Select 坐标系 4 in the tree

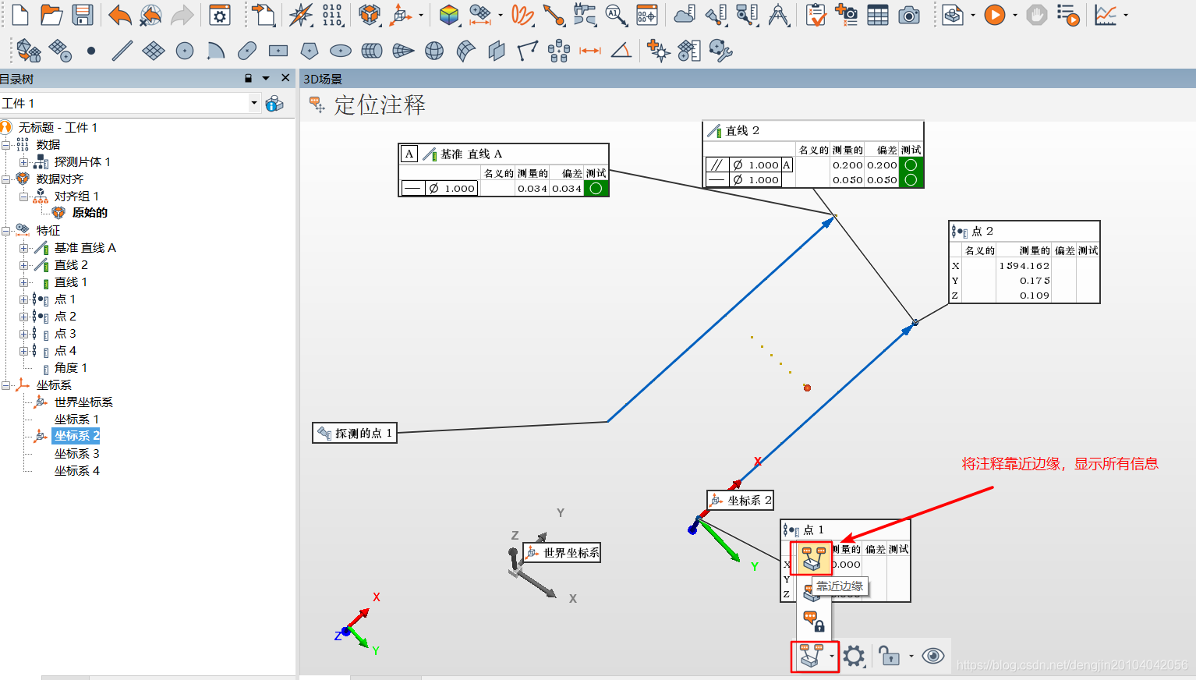click(76, 471)
